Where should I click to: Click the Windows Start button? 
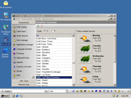point(5,96)
